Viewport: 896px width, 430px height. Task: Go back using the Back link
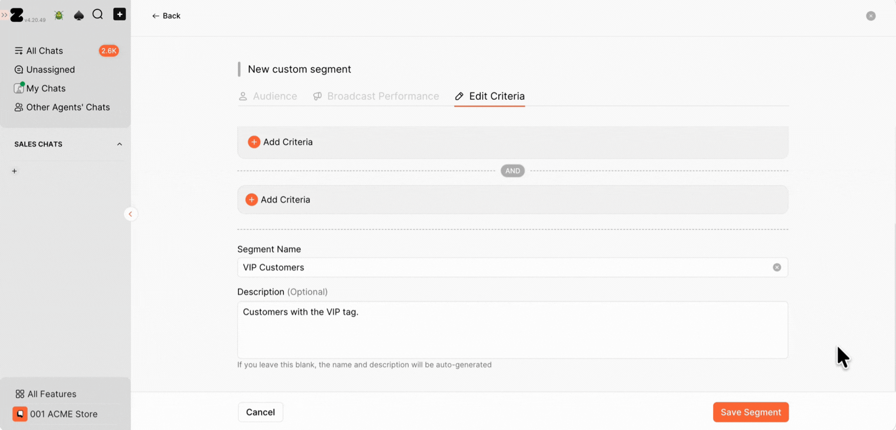(166, 16)
